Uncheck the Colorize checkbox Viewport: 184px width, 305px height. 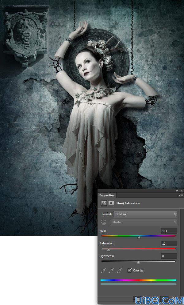point(129,271)
